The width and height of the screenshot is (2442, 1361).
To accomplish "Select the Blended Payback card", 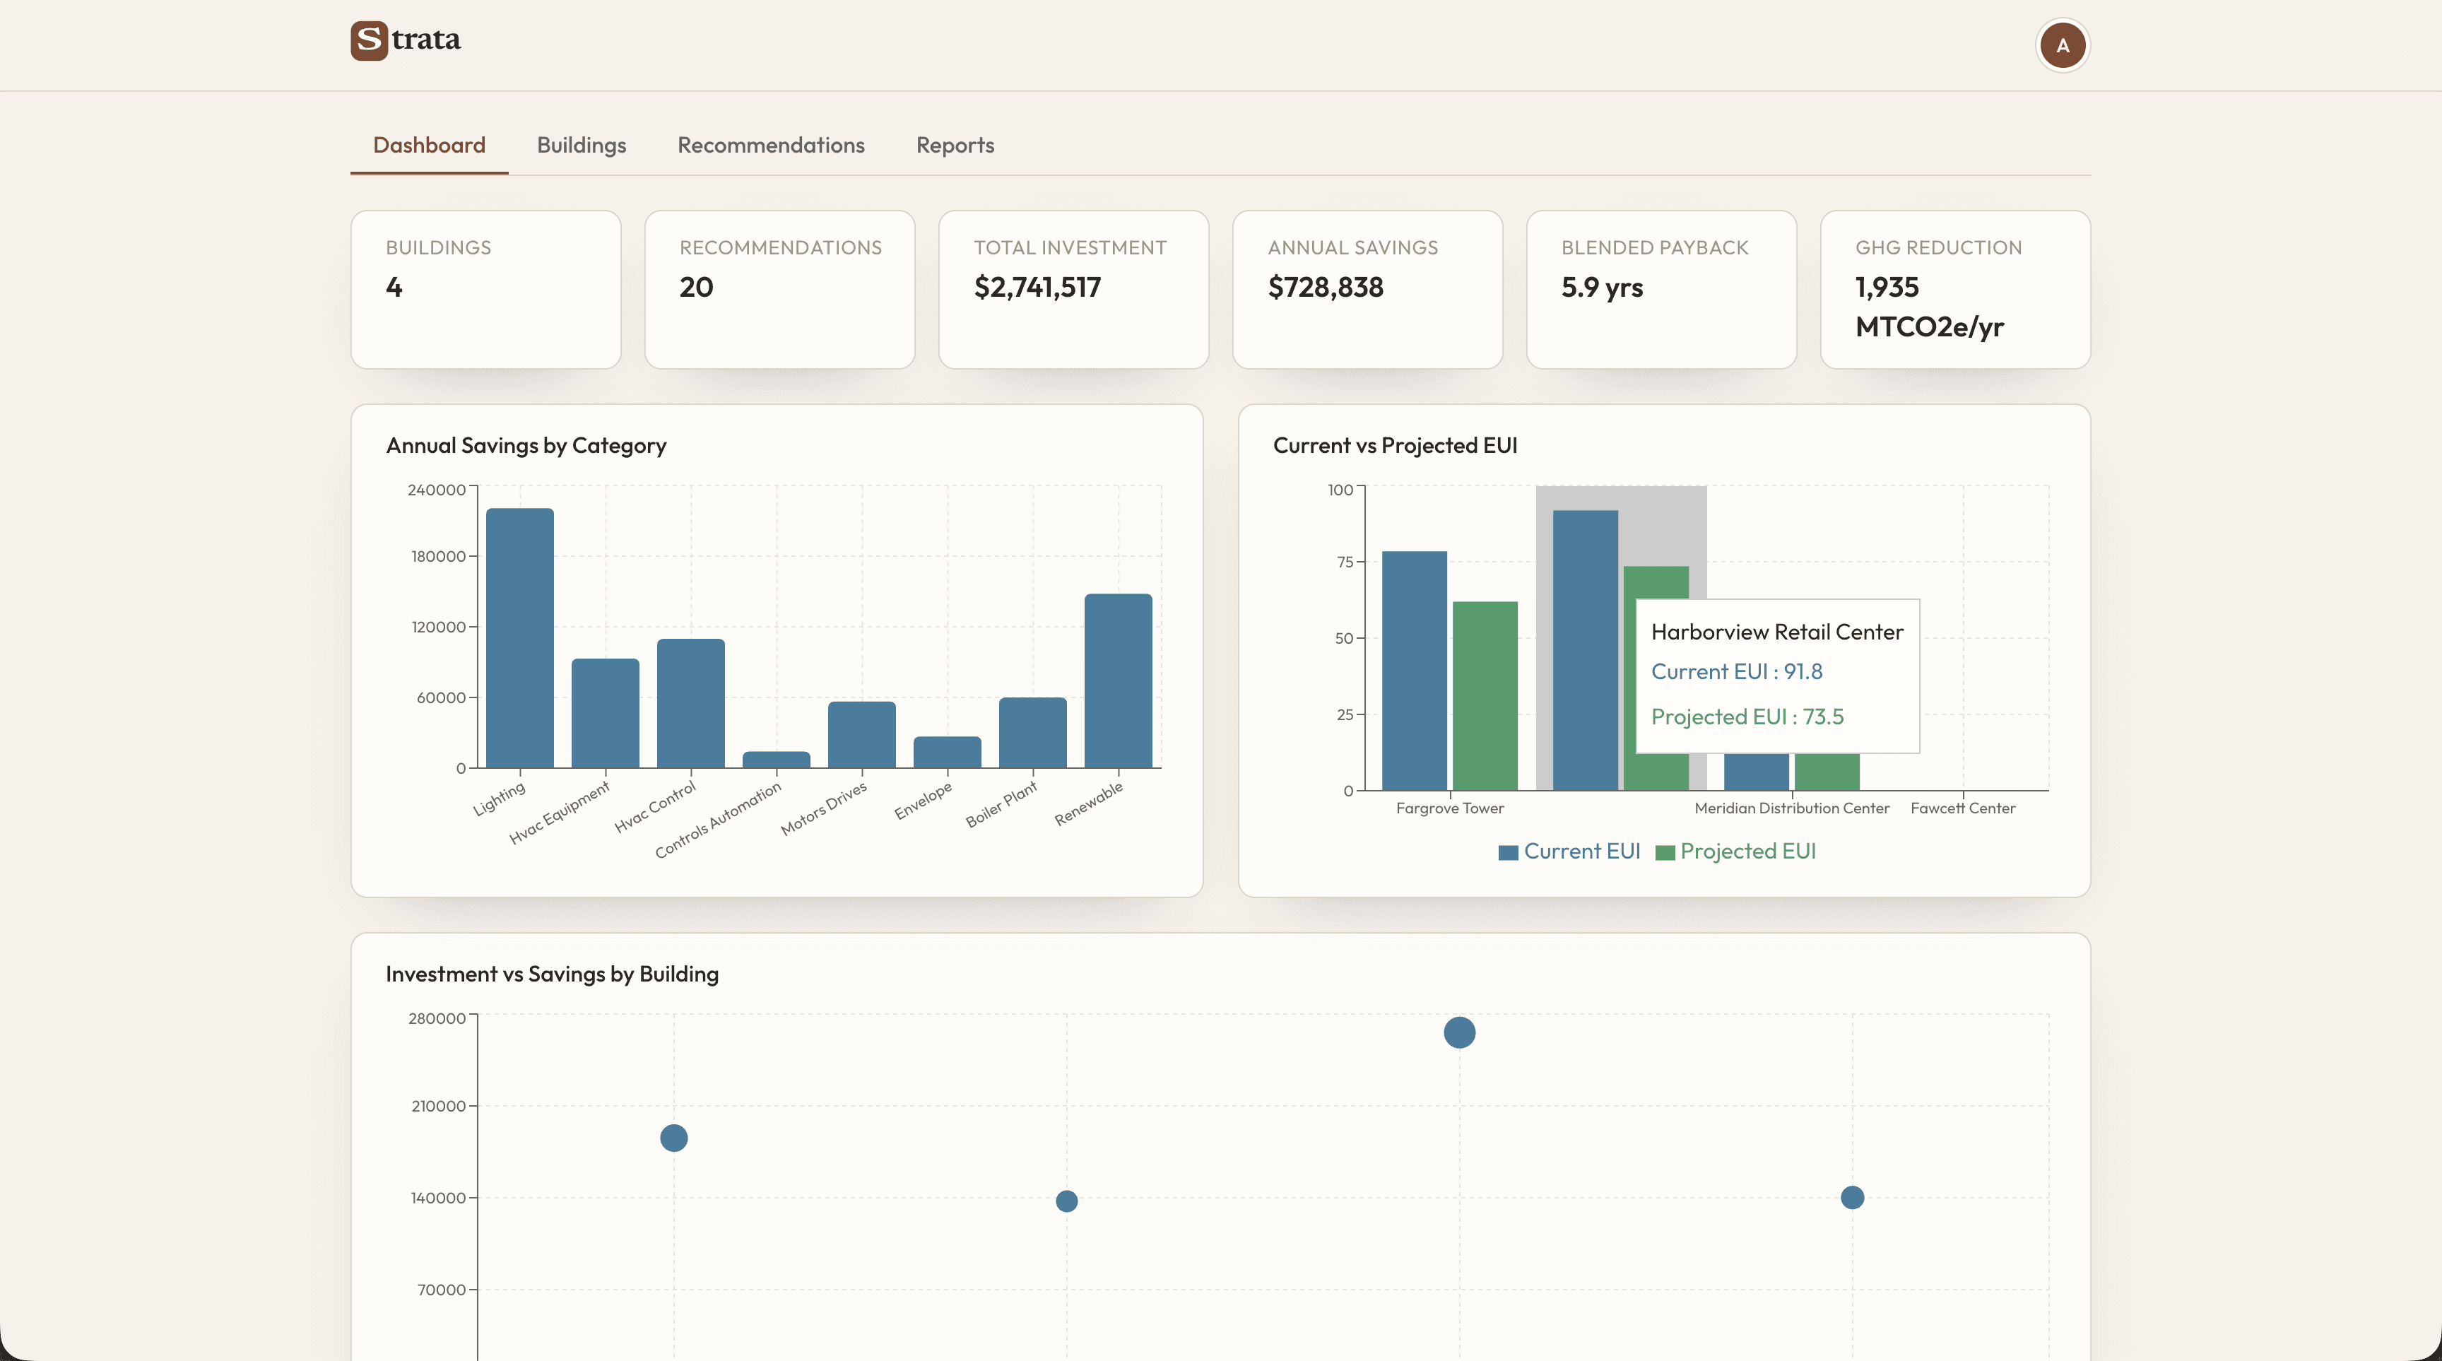I will click(x=1661, y=289).
